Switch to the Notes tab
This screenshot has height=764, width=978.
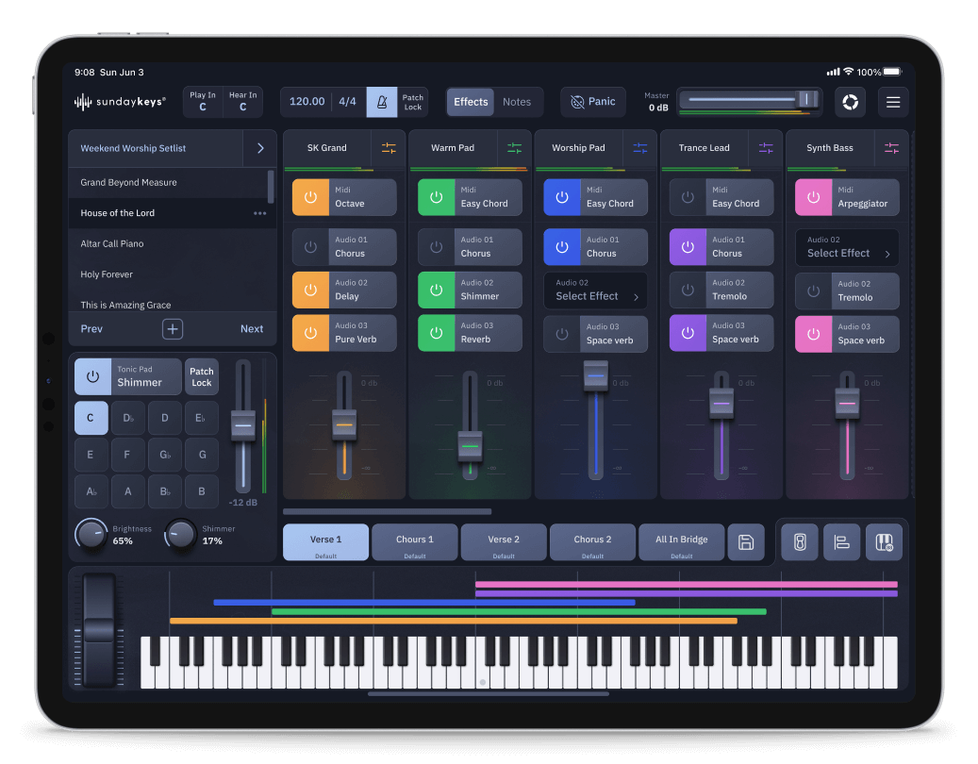pyautogui.click(x=517, y=102)
